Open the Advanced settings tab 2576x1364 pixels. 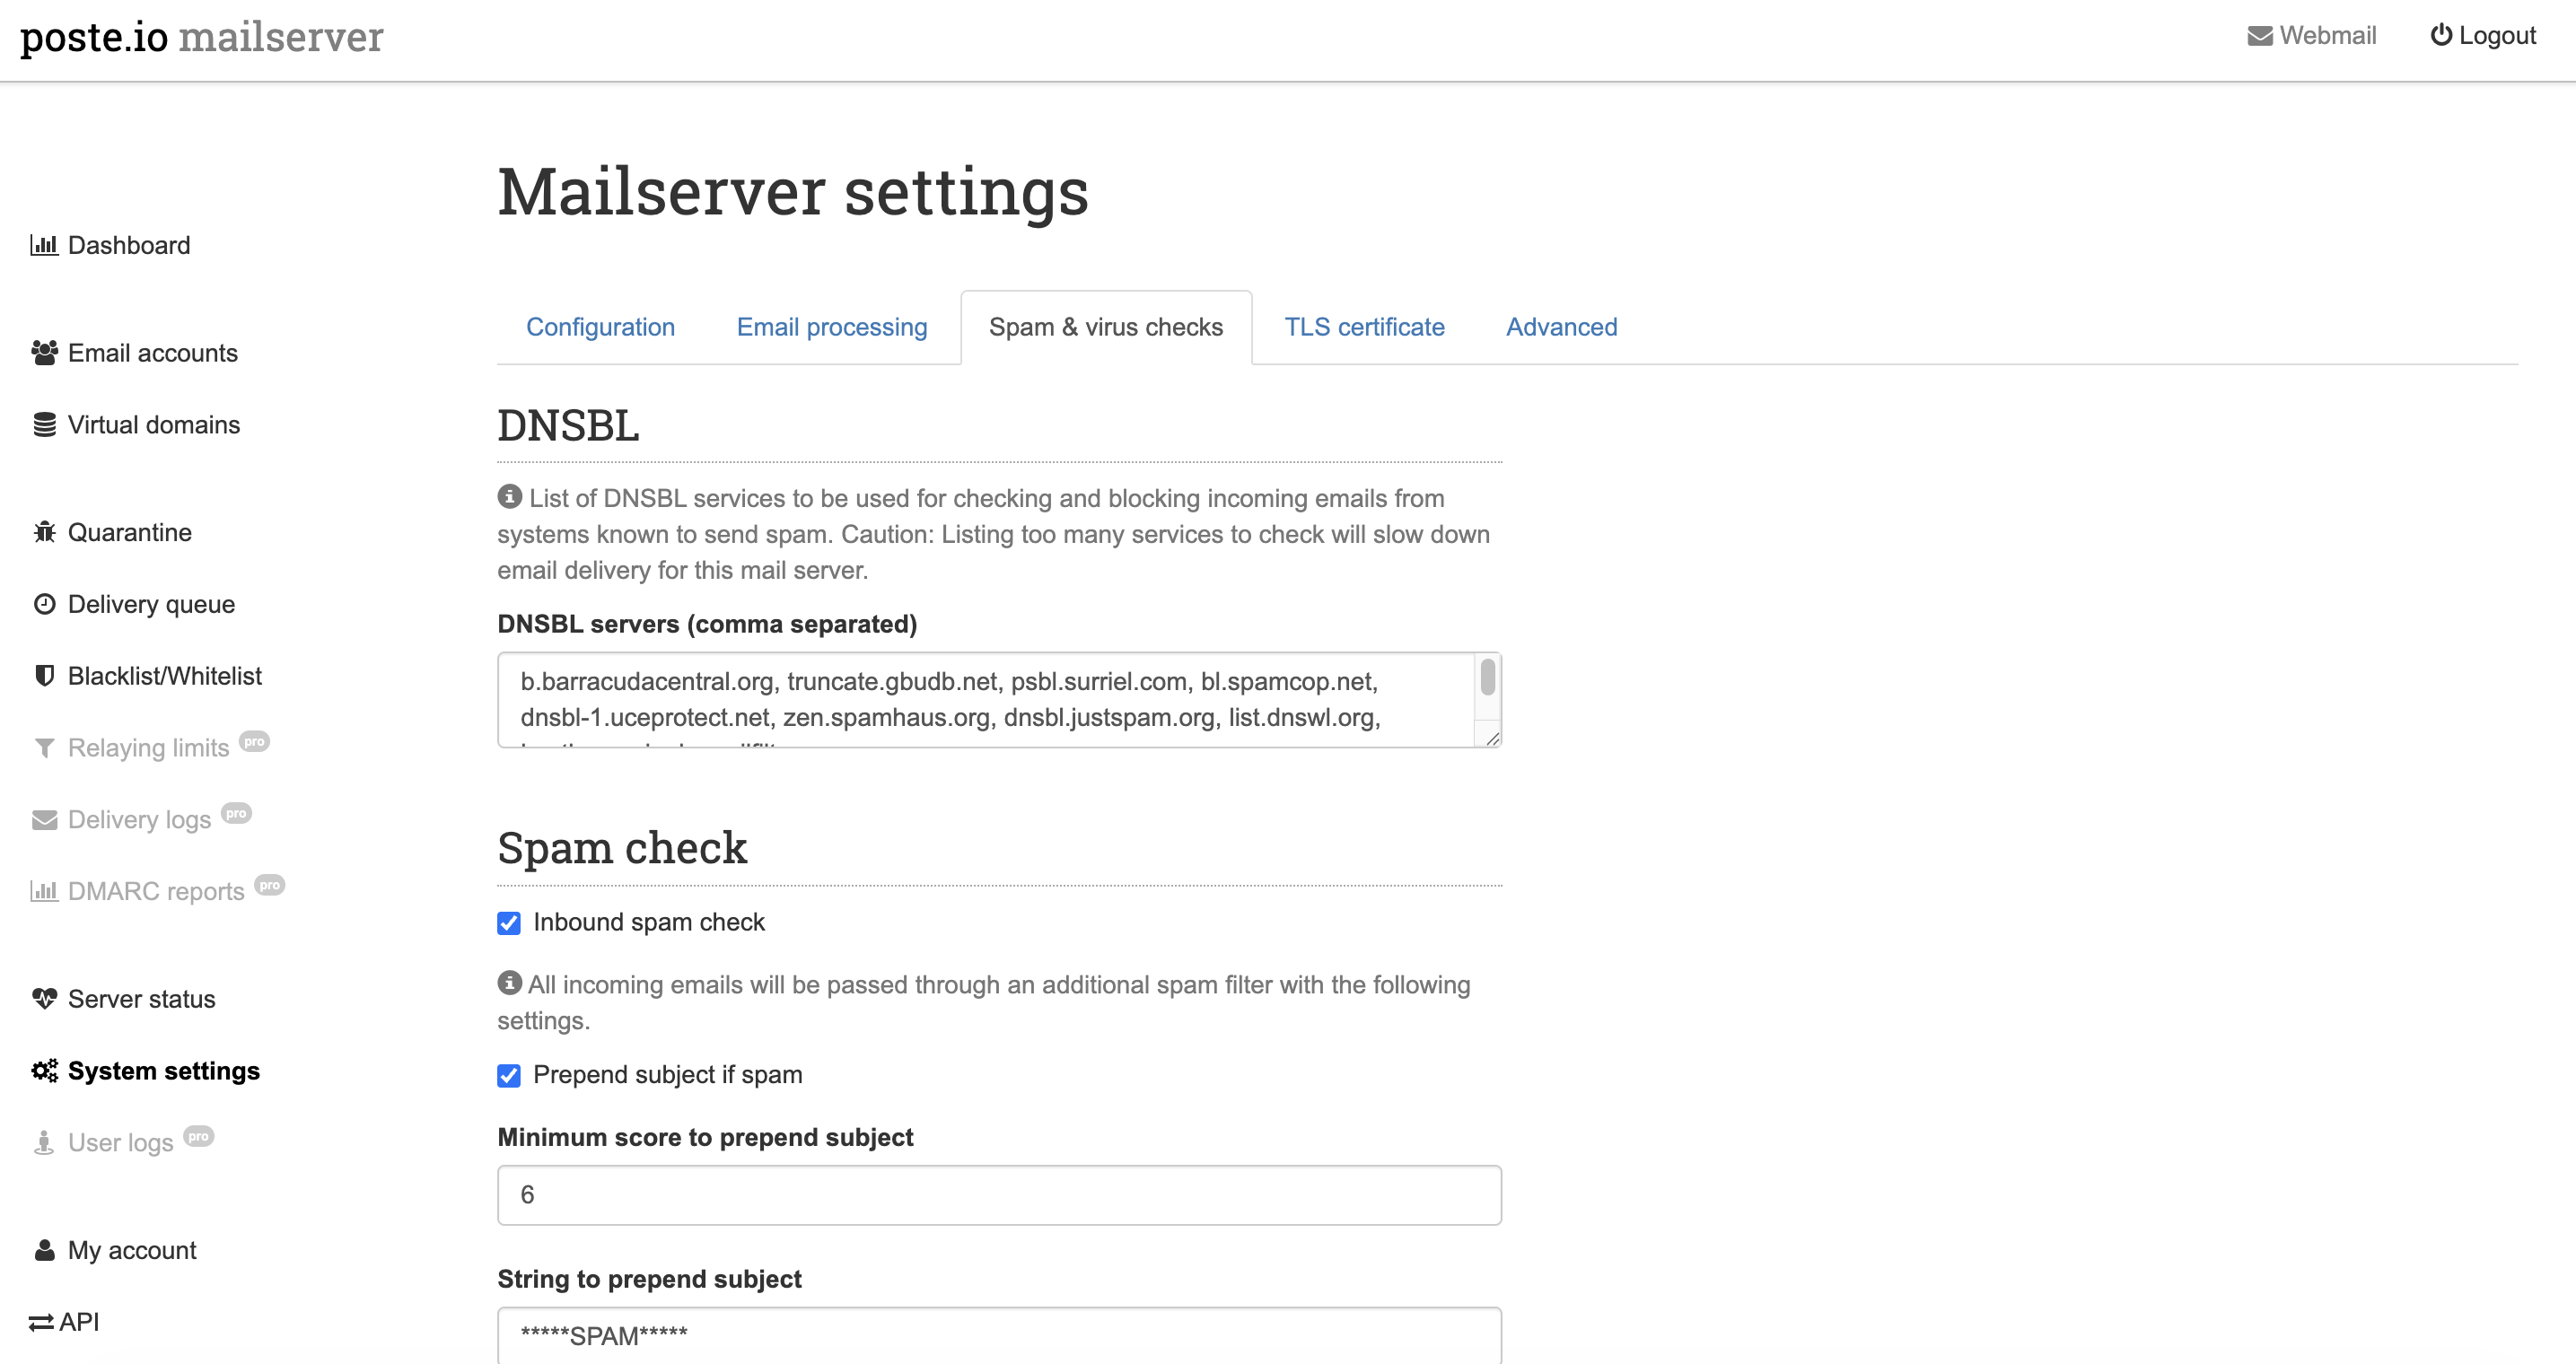1560,327
